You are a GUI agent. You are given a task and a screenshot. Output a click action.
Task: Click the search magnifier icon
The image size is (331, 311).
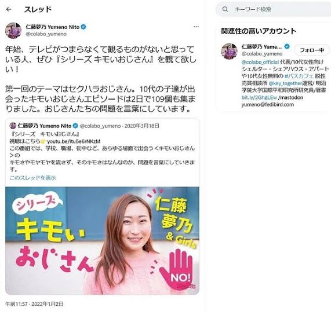tap(225, 9)
